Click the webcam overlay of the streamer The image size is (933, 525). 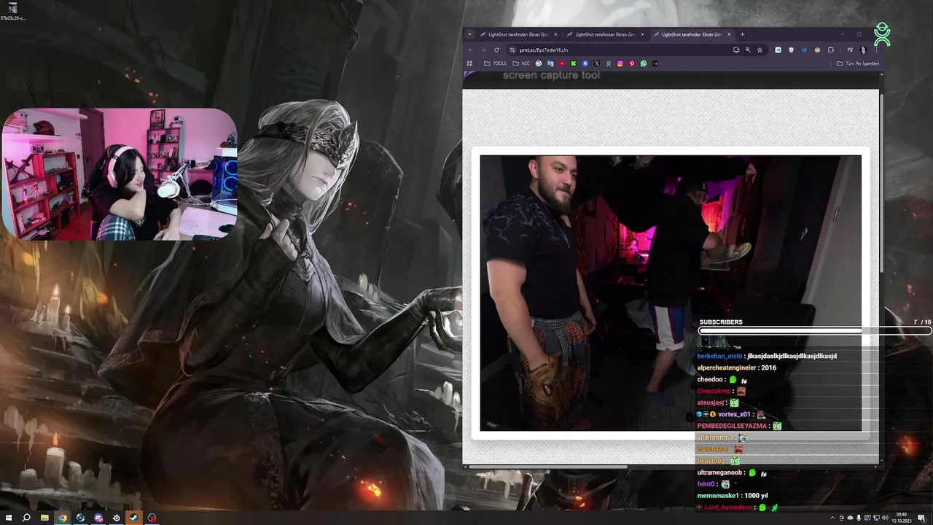(120, 174)
